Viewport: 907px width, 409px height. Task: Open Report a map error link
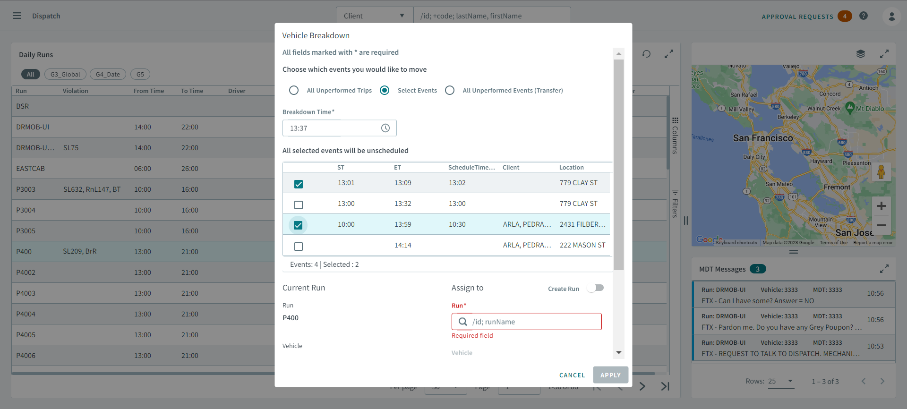pyautogui.click(x=873, y=243)
